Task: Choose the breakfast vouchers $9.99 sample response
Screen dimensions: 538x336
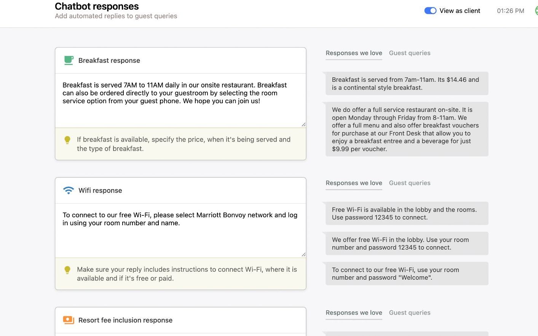Action: 407,129
